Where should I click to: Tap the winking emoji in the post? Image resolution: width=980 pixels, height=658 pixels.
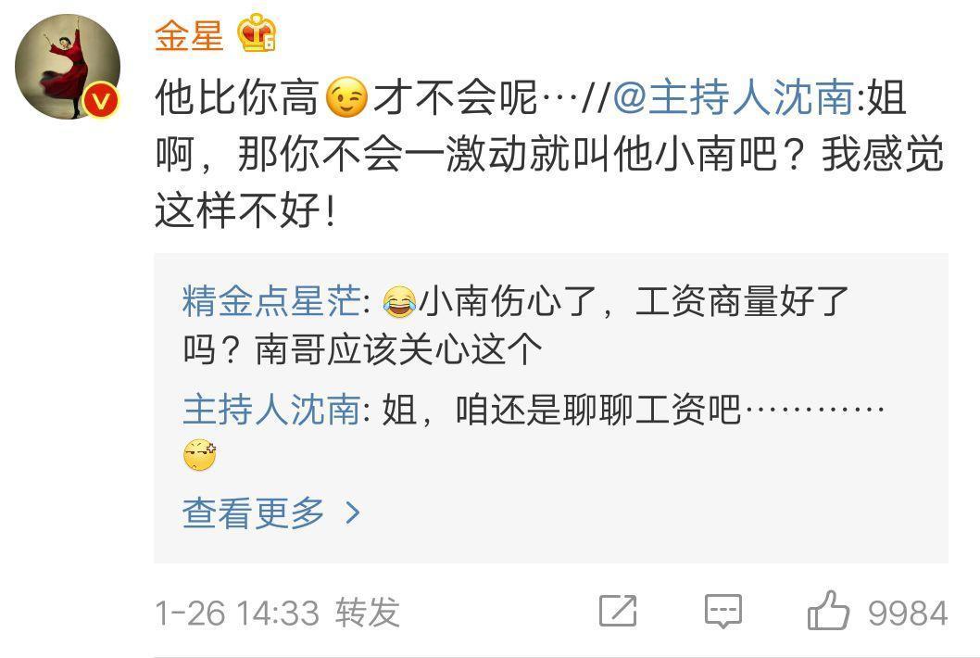[x=346, y=97]
